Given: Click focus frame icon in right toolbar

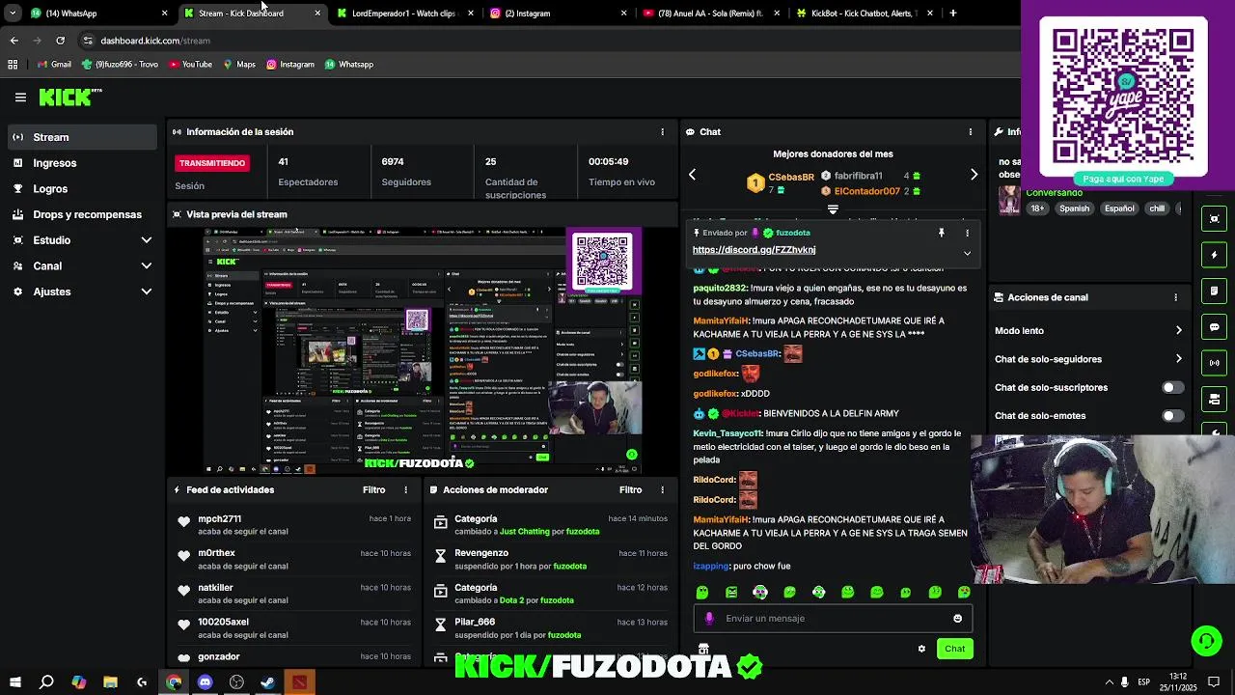Looking at the screenshot, I should [1215, 219].
